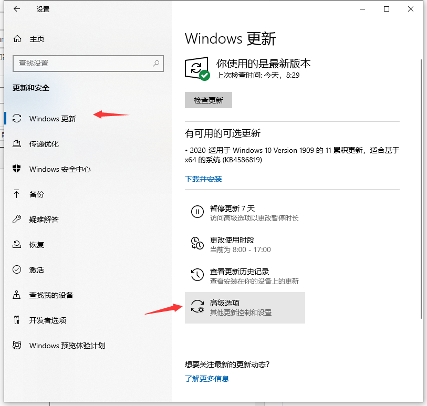
Task: Open 高级选项 for update settings
Action: 245,308
